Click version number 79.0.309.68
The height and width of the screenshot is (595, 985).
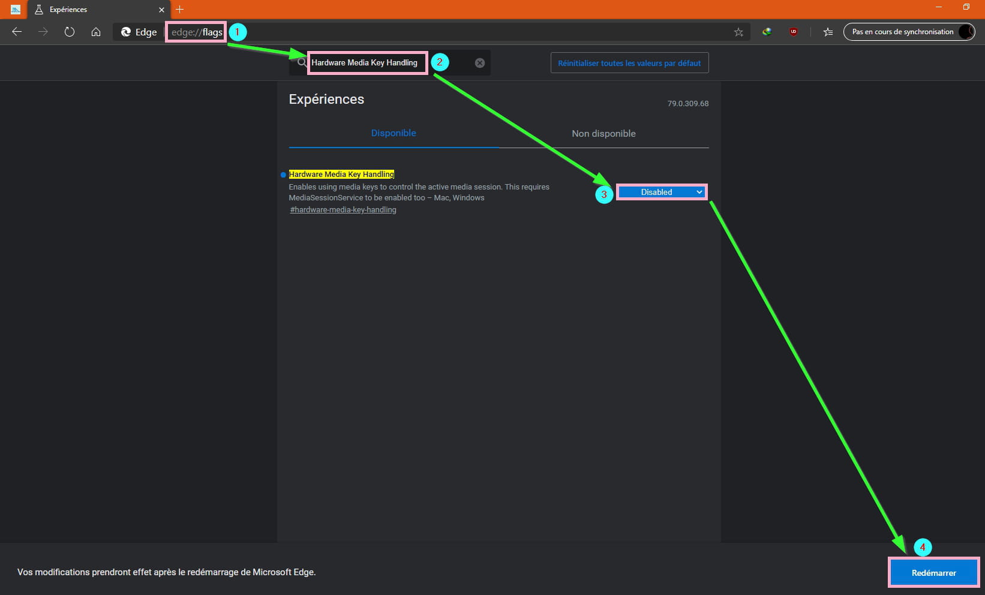[688, 104]
